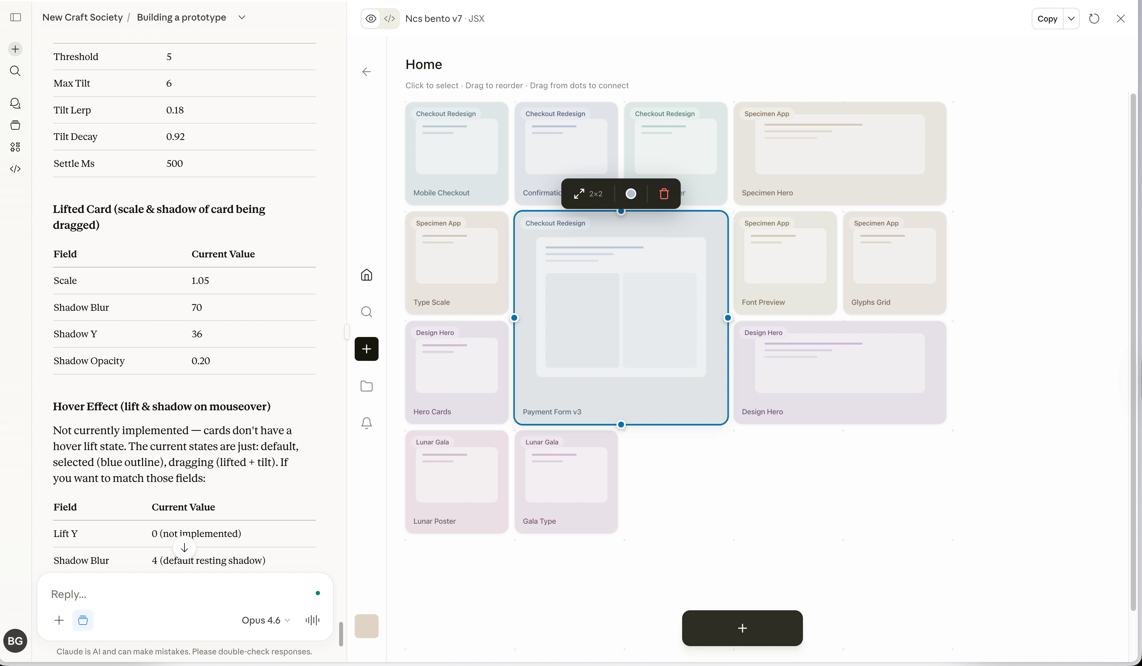1142x666 pixels.
Task: Open the Opus 4.6 model selector
Action: 265,620
